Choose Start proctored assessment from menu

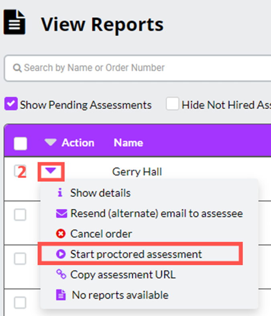pos(136,254)
